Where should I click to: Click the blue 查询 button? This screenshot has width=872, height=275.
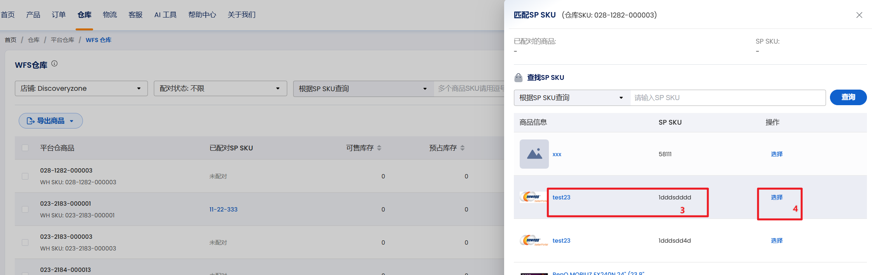tap(848, 97)
